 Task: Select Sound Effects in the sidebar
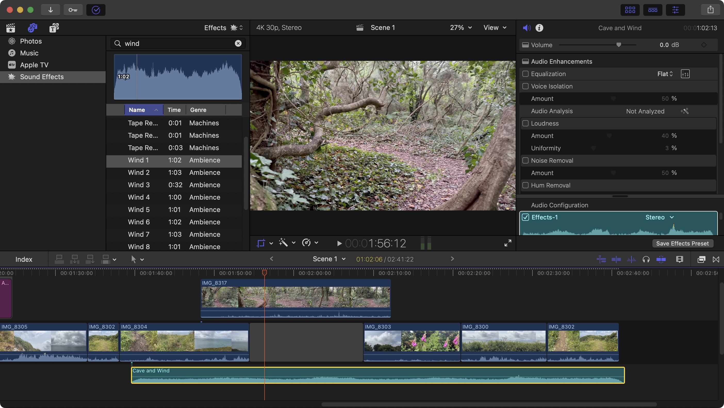coord(42,77)
